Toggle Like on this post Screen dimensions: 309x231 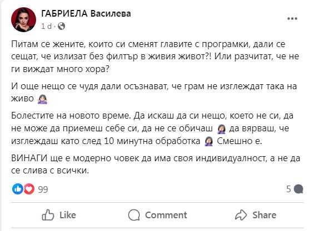[59, 215]
